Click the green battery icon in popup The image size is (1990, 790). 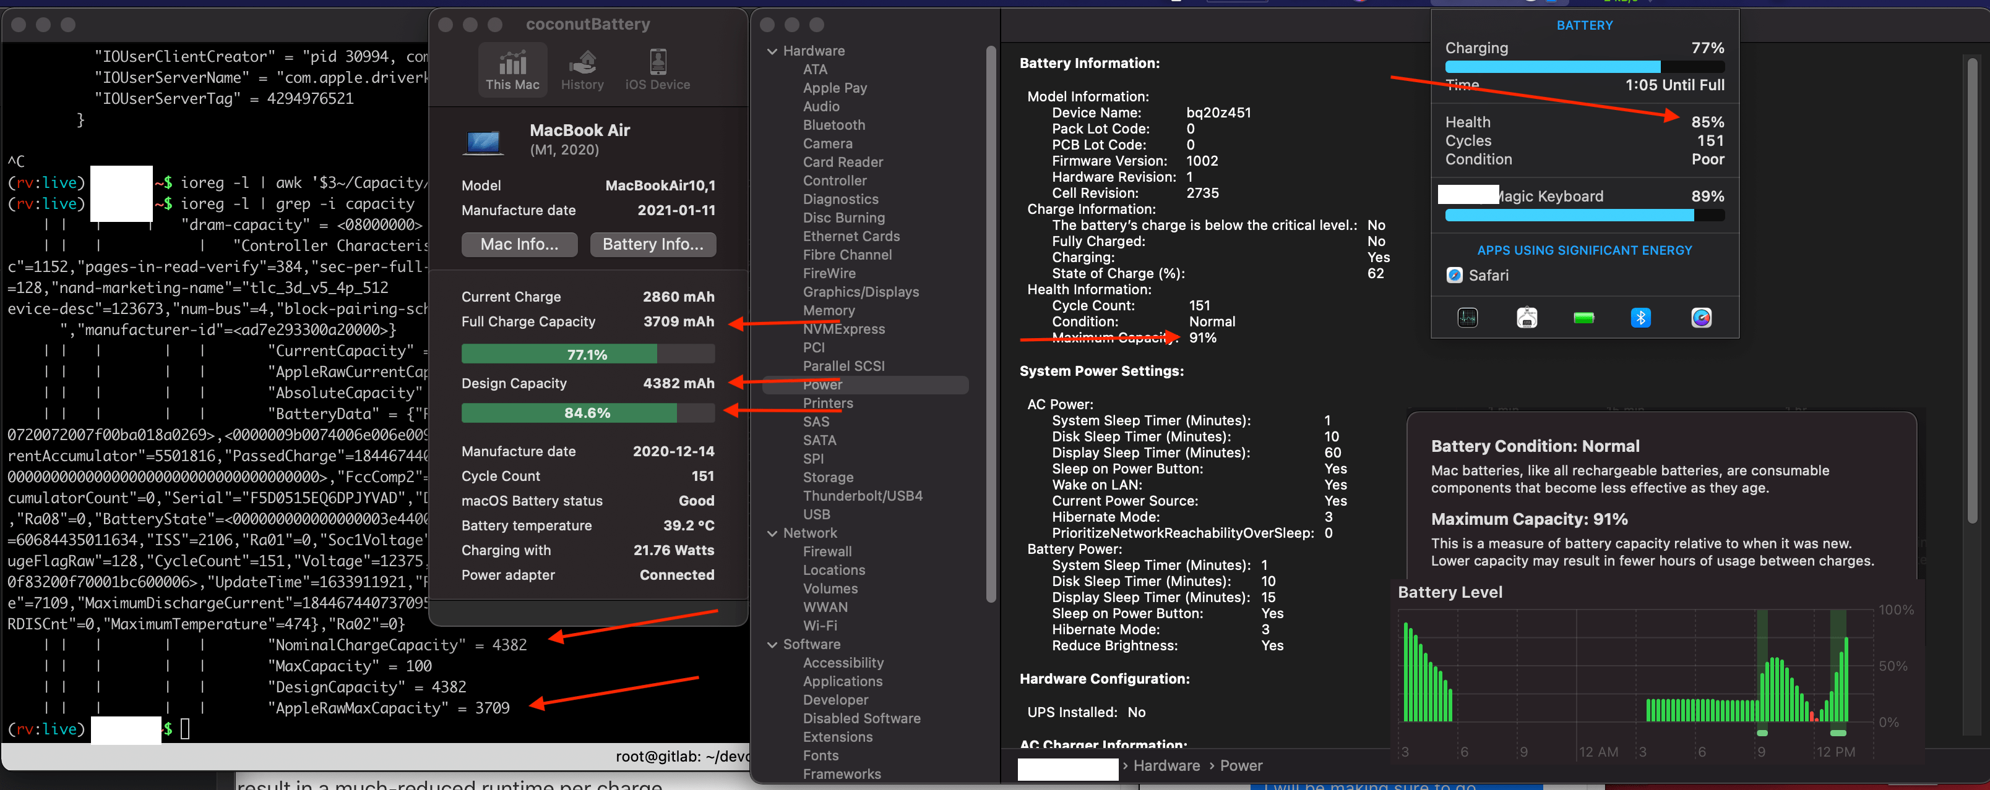[x=1583, y=317]
